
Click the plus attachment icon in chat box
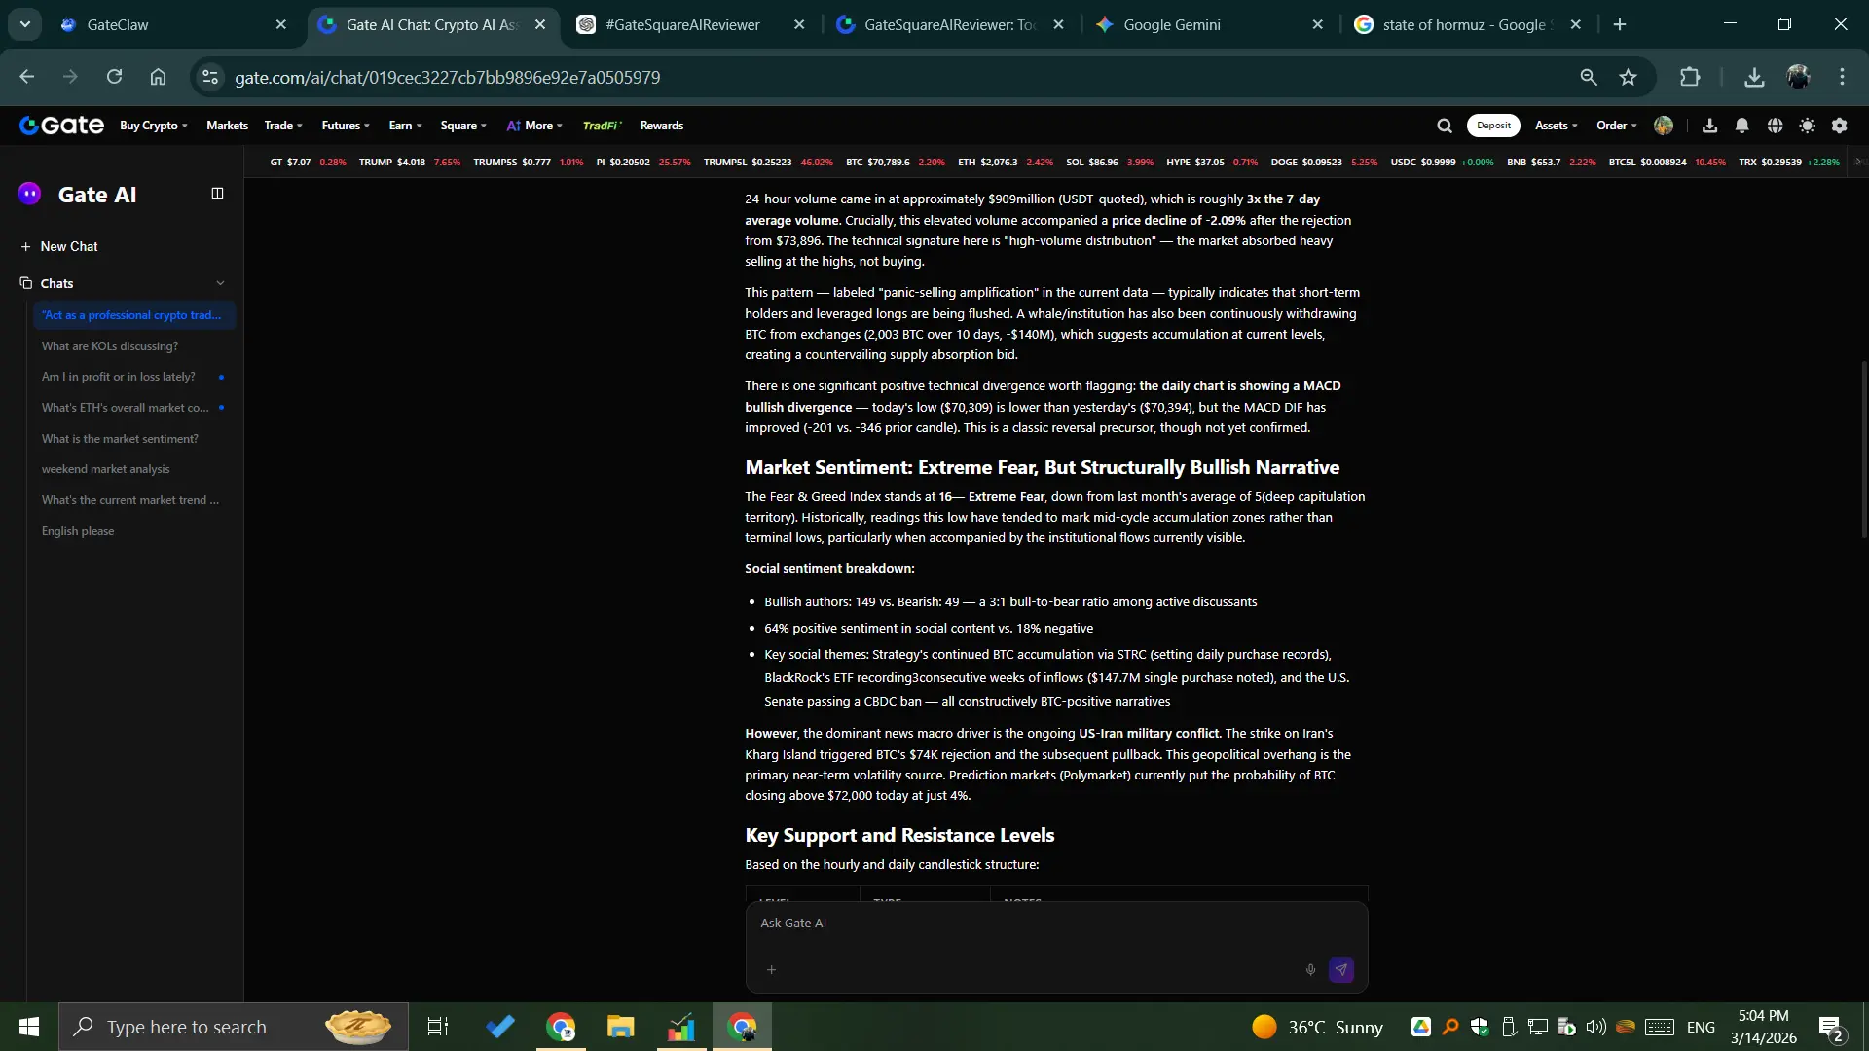point(771,969)
